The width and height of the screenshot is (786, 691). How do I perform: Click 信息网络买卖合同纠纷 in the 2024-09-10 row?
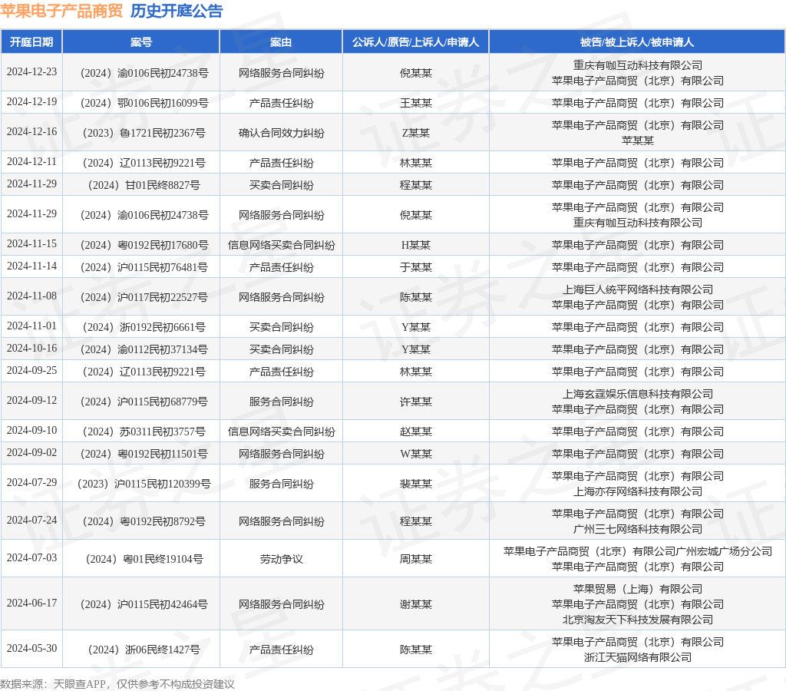click(281, 431)
